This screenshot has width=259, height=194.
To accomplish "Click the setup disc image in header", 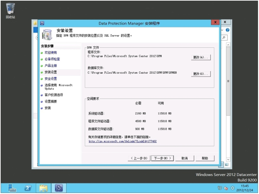I will click(47, 35).
